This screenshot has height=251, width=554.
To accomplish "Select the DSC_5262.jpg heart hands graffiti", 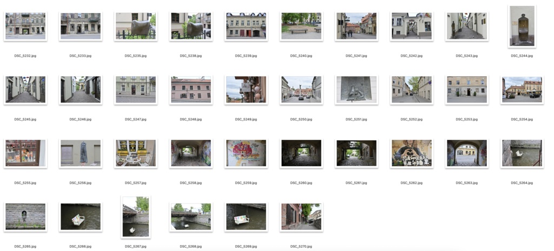I will (x=412, y=153).
